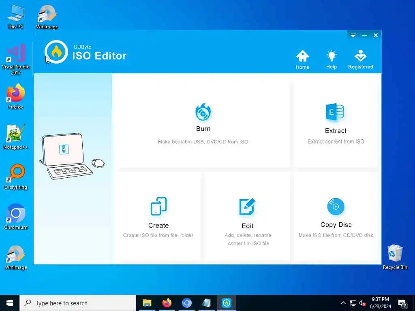Open the notepad app in taskbar
This screenshot has height=311, width=415.
click(206, 303)
